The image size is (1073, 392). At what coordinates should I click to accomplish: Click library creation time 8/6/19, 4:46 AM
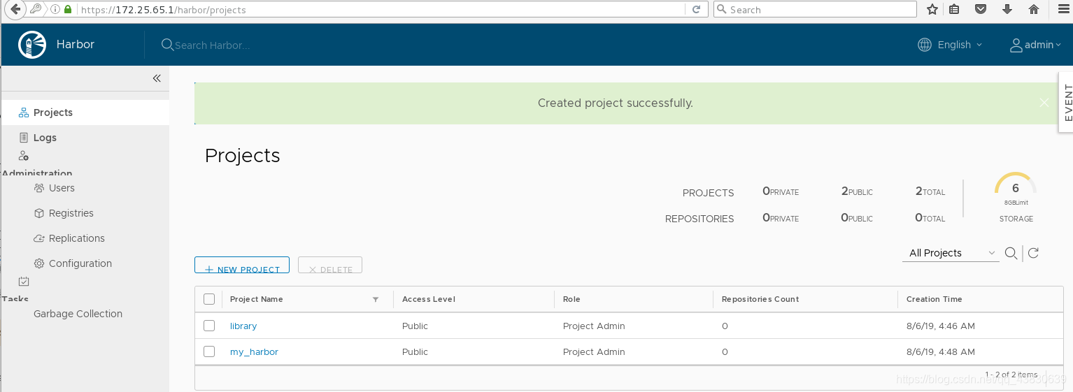click(x=941, y=326)
